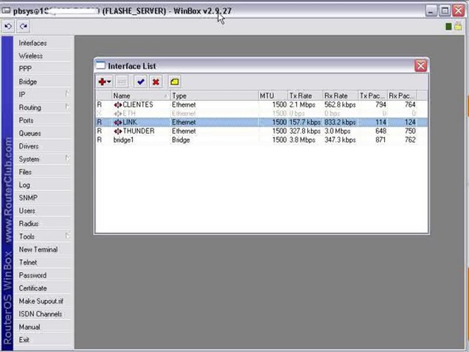
Task: Click the ETH interface name
Action: click(129, 113)
